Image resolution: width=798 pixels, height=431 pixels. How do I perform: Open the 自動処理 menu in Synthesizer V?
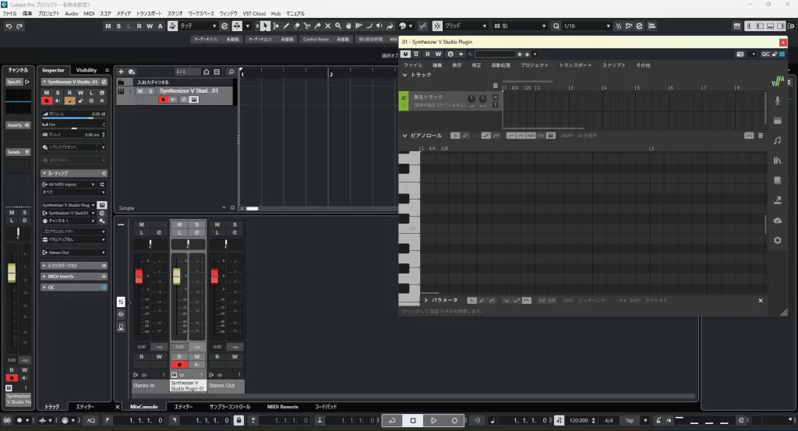pos(501,65)
